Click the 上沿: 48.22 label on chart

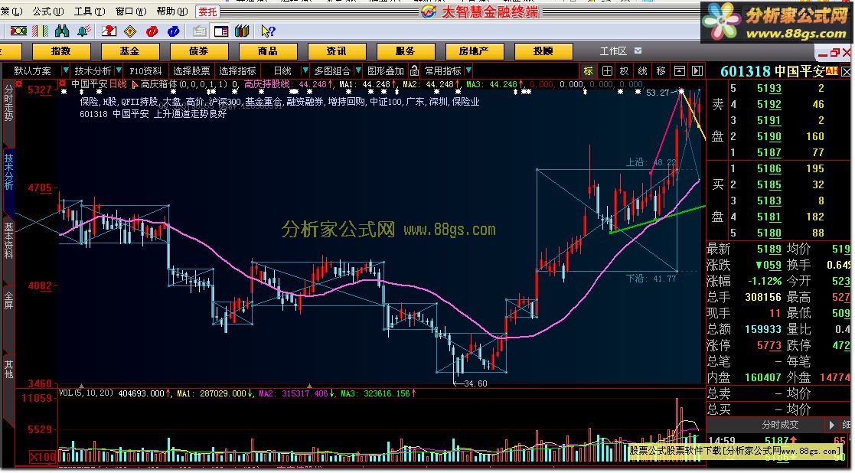(651, 161)
